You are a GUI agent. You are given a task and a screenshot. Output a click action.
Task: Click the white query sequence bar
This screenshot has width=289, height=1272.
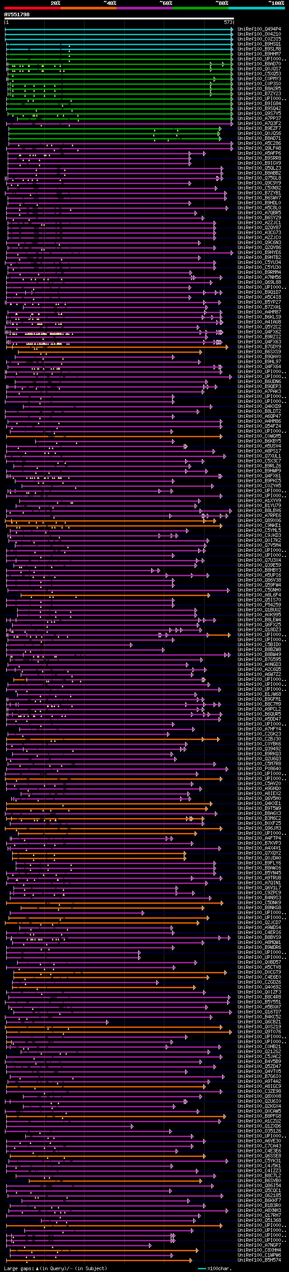coord(119,19)
